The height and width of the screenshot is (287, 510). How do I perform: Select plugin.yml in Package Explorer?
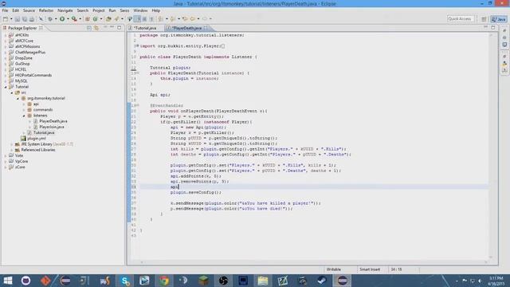tap(37, 138)
